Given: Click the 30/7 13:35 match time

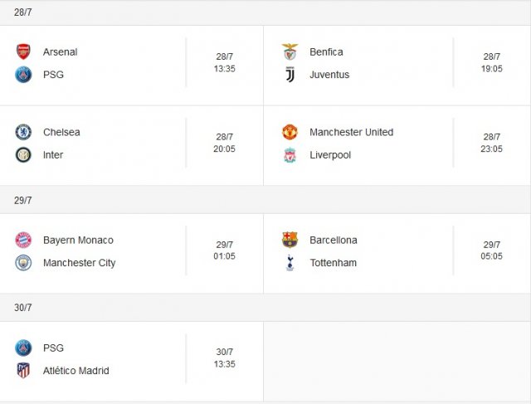Looking at the screenshot, I should click(225, 358).
